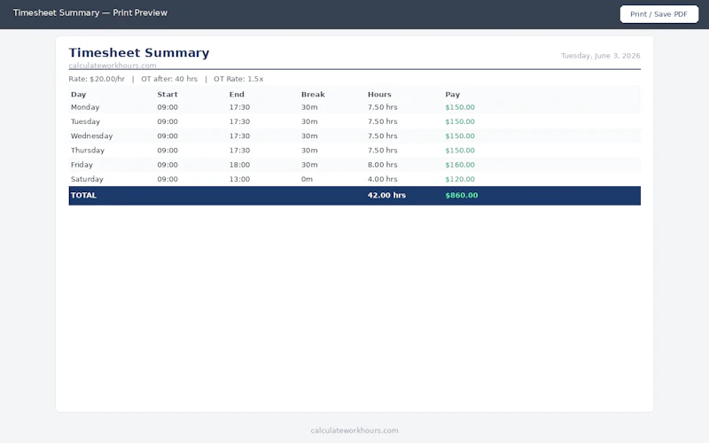Click Friday's pay $160.00
709x443 pixels.
tap(460, 165)
